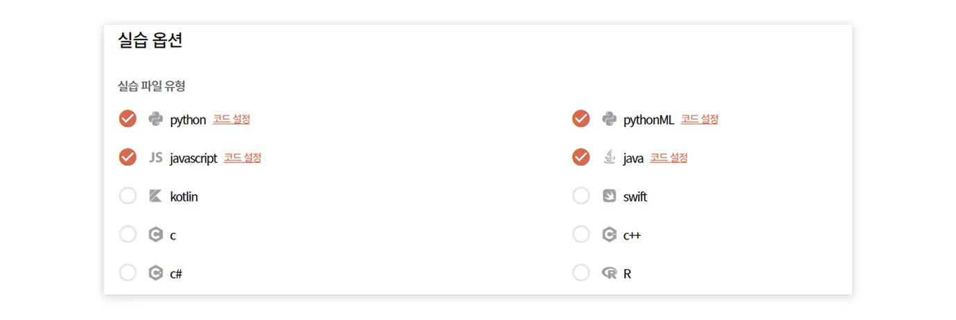The width and height of the screenshot is (956, 320).
Task: Click the c# hexagon icon
Action: click(x=155, y=273)
